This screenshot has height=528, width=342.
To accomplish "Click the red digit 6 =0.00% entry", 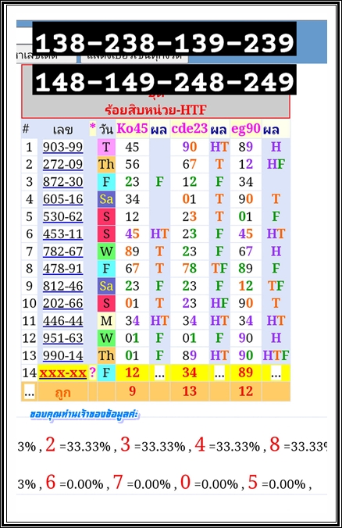I will click(x=74, y=483).
